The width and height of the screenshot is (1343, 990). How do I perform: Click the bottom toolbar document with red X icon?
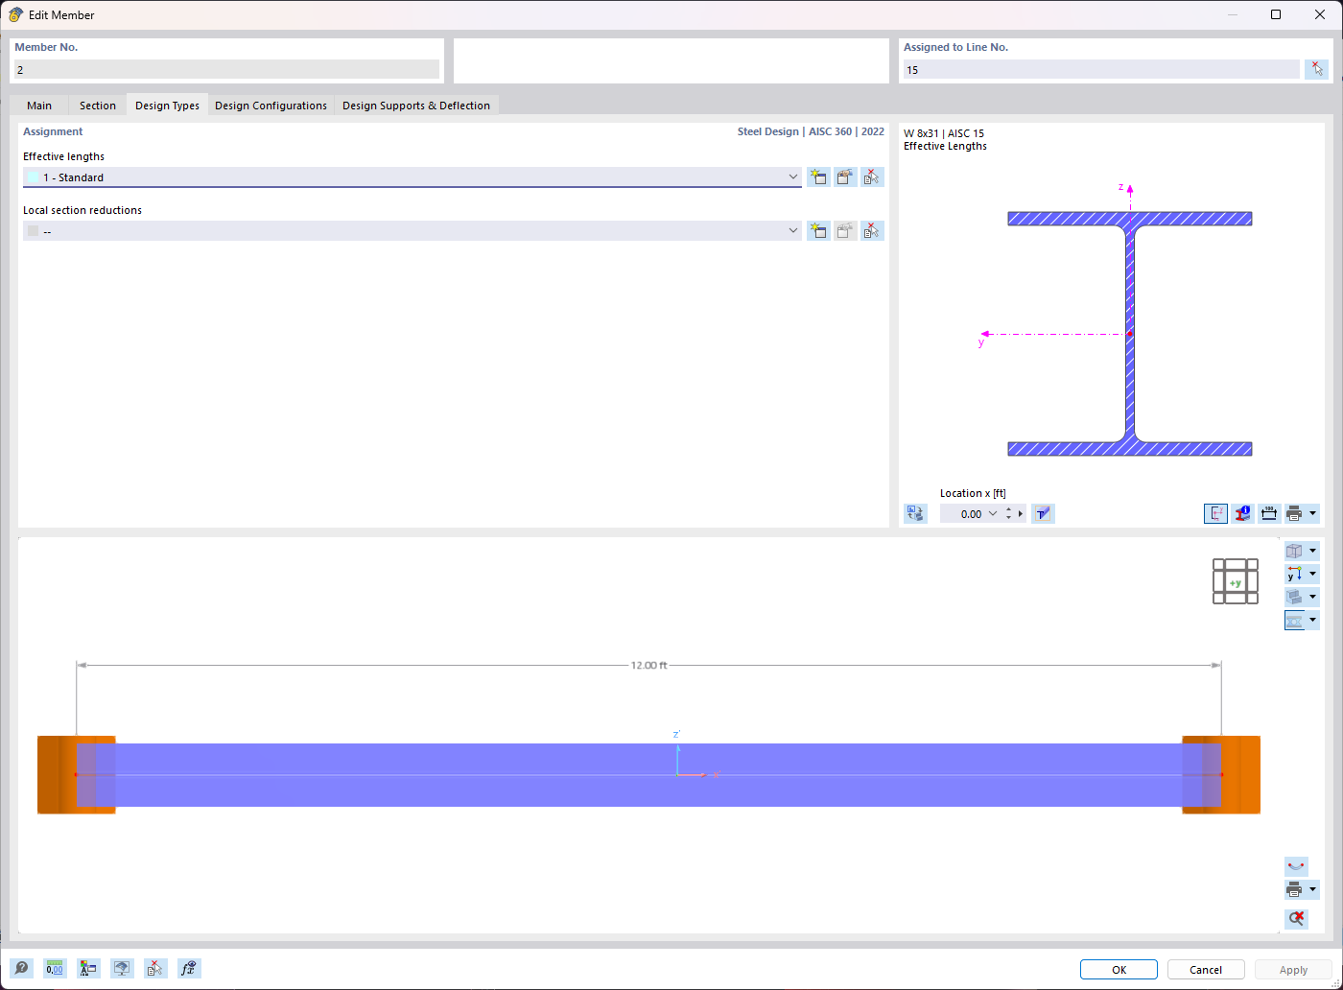click(x=155, y=969)
